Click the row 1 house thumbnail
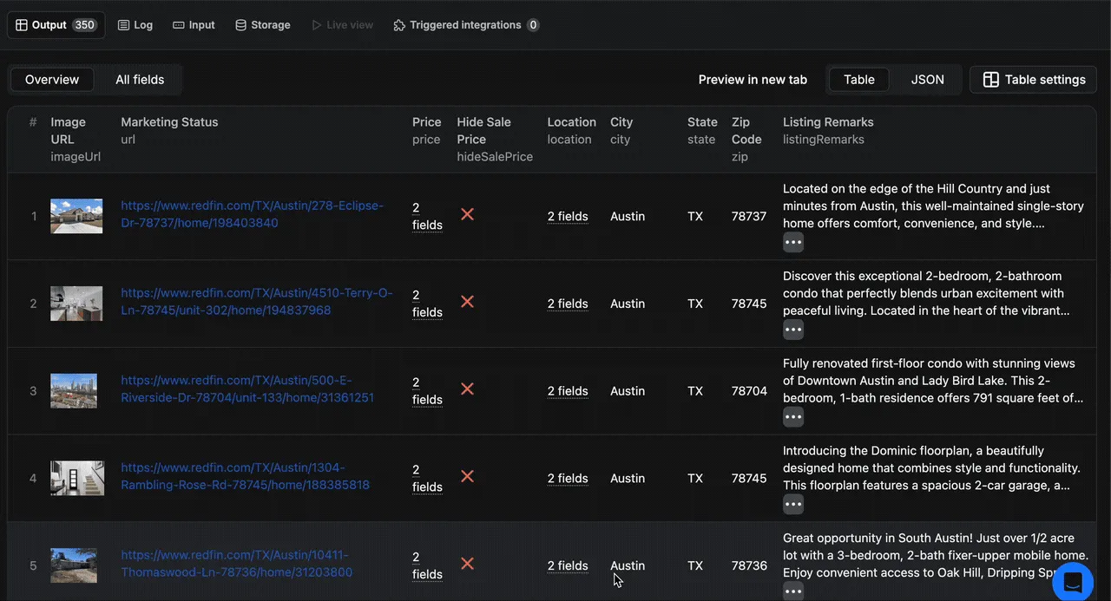The height and width of the screenshot is (601, 1111). 76,216
